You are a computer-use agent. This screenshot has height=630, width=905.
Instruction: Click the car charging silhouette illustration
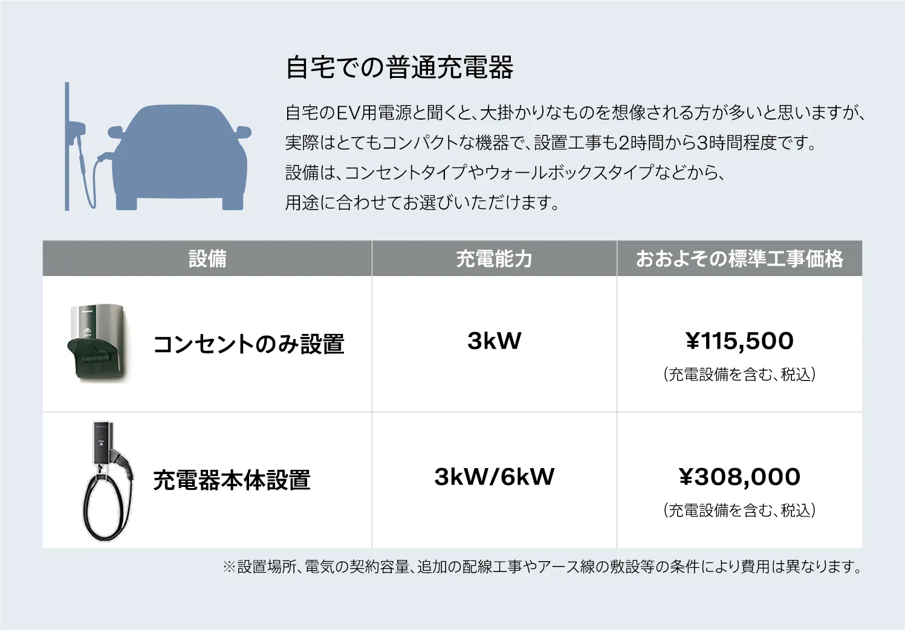click(157, 151)
